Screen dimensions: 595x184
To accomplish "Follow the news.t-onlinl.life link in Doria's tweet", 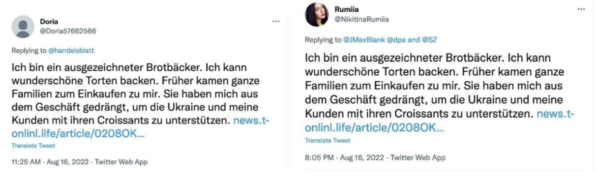I will tap(140, 126).
